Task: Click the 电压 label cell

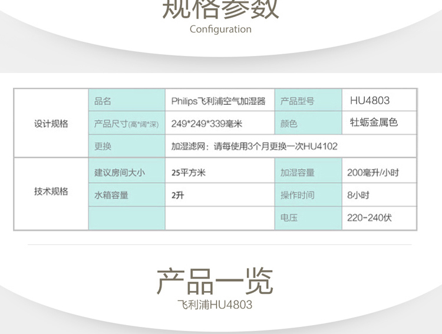Action: [x=308, y=218]
